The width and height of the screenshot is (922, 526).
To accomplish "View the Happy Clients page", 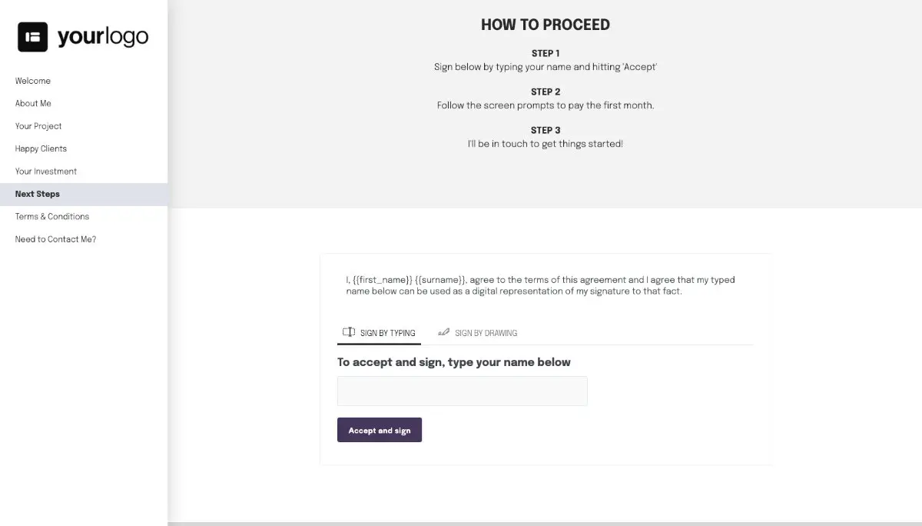I will coord(40,148).
